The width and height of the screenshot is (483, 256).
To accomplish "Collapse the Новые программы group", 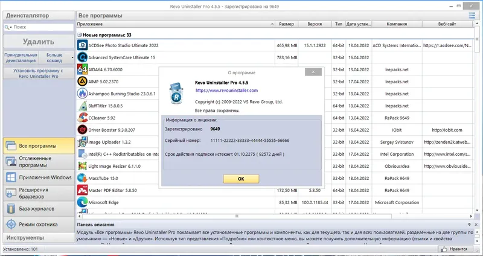I will pyautogui.click(x=79, y=35).
